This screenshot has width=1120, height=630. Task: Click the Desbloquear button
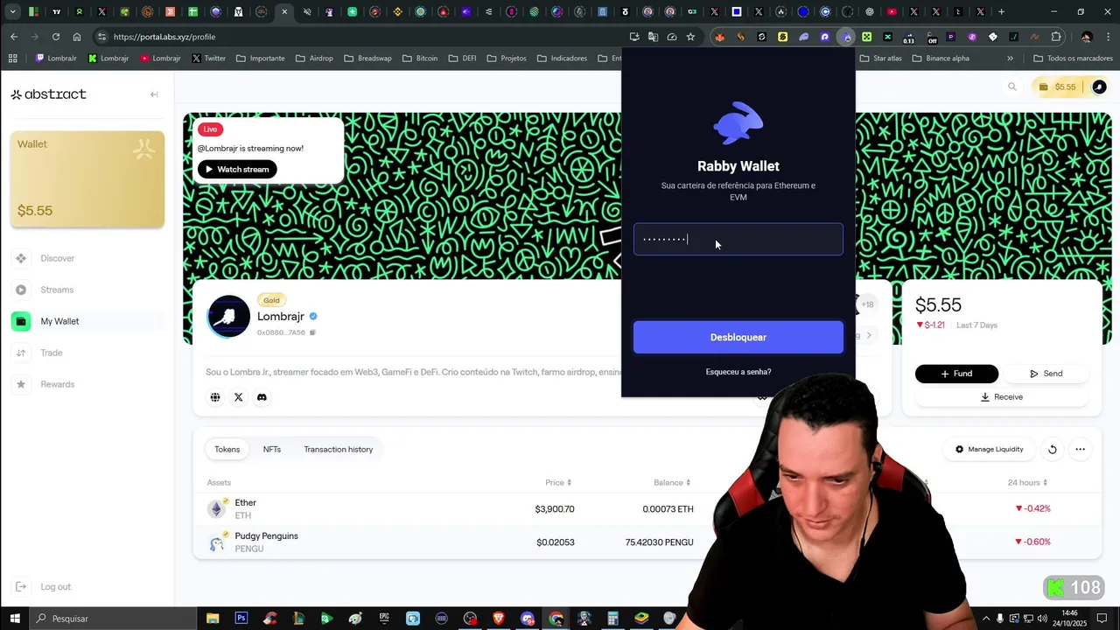click(x=738, y=337)
